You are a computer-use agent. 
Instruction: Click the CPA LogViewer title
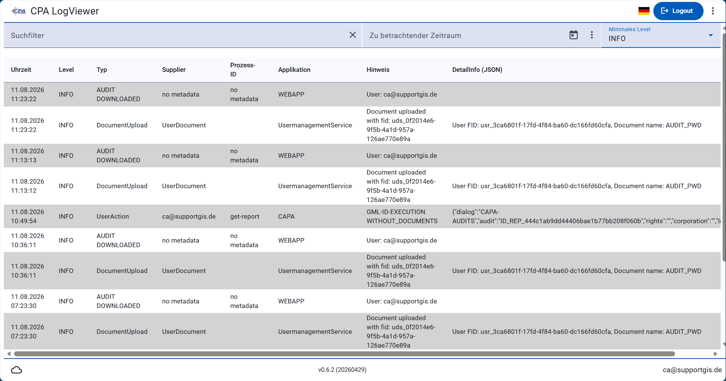[65, 11]
